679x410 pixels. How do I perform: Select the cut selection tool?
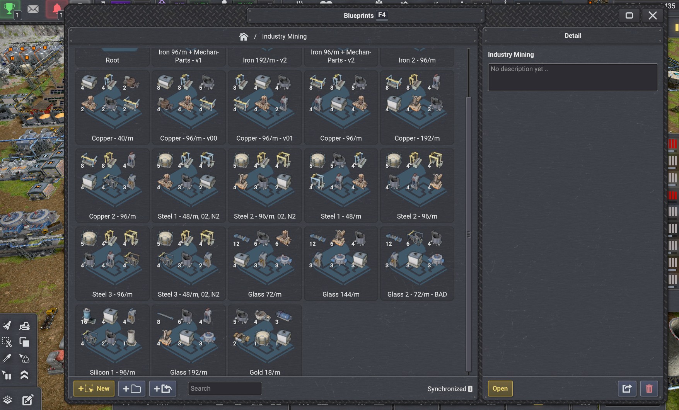click(x=7, y=342)
